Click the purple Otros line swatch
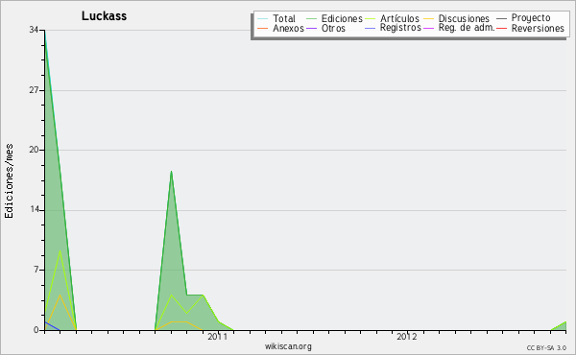The height and width of the screenshot is (355, 576). pos(311,28)
